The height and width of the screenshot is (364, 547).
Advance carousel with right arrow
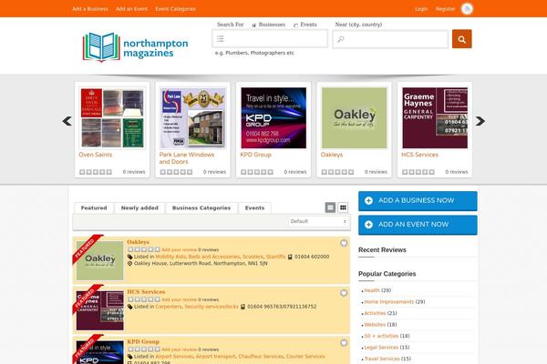point(480,121)
